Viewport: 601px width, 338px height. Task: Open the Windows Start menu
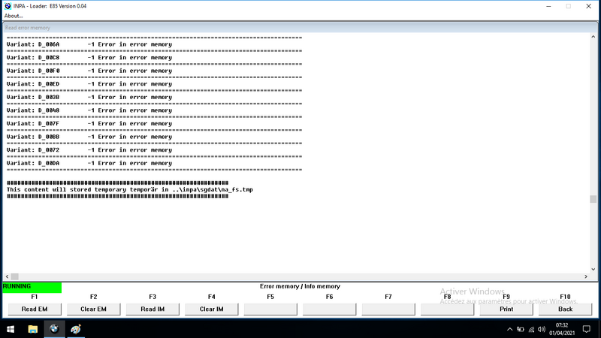(x=11, y=329)
